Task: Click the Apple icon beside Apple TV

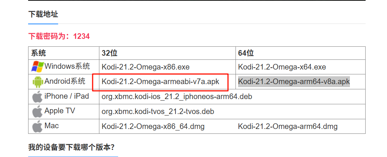Action: pyautogui.click(x=37, y=111)
